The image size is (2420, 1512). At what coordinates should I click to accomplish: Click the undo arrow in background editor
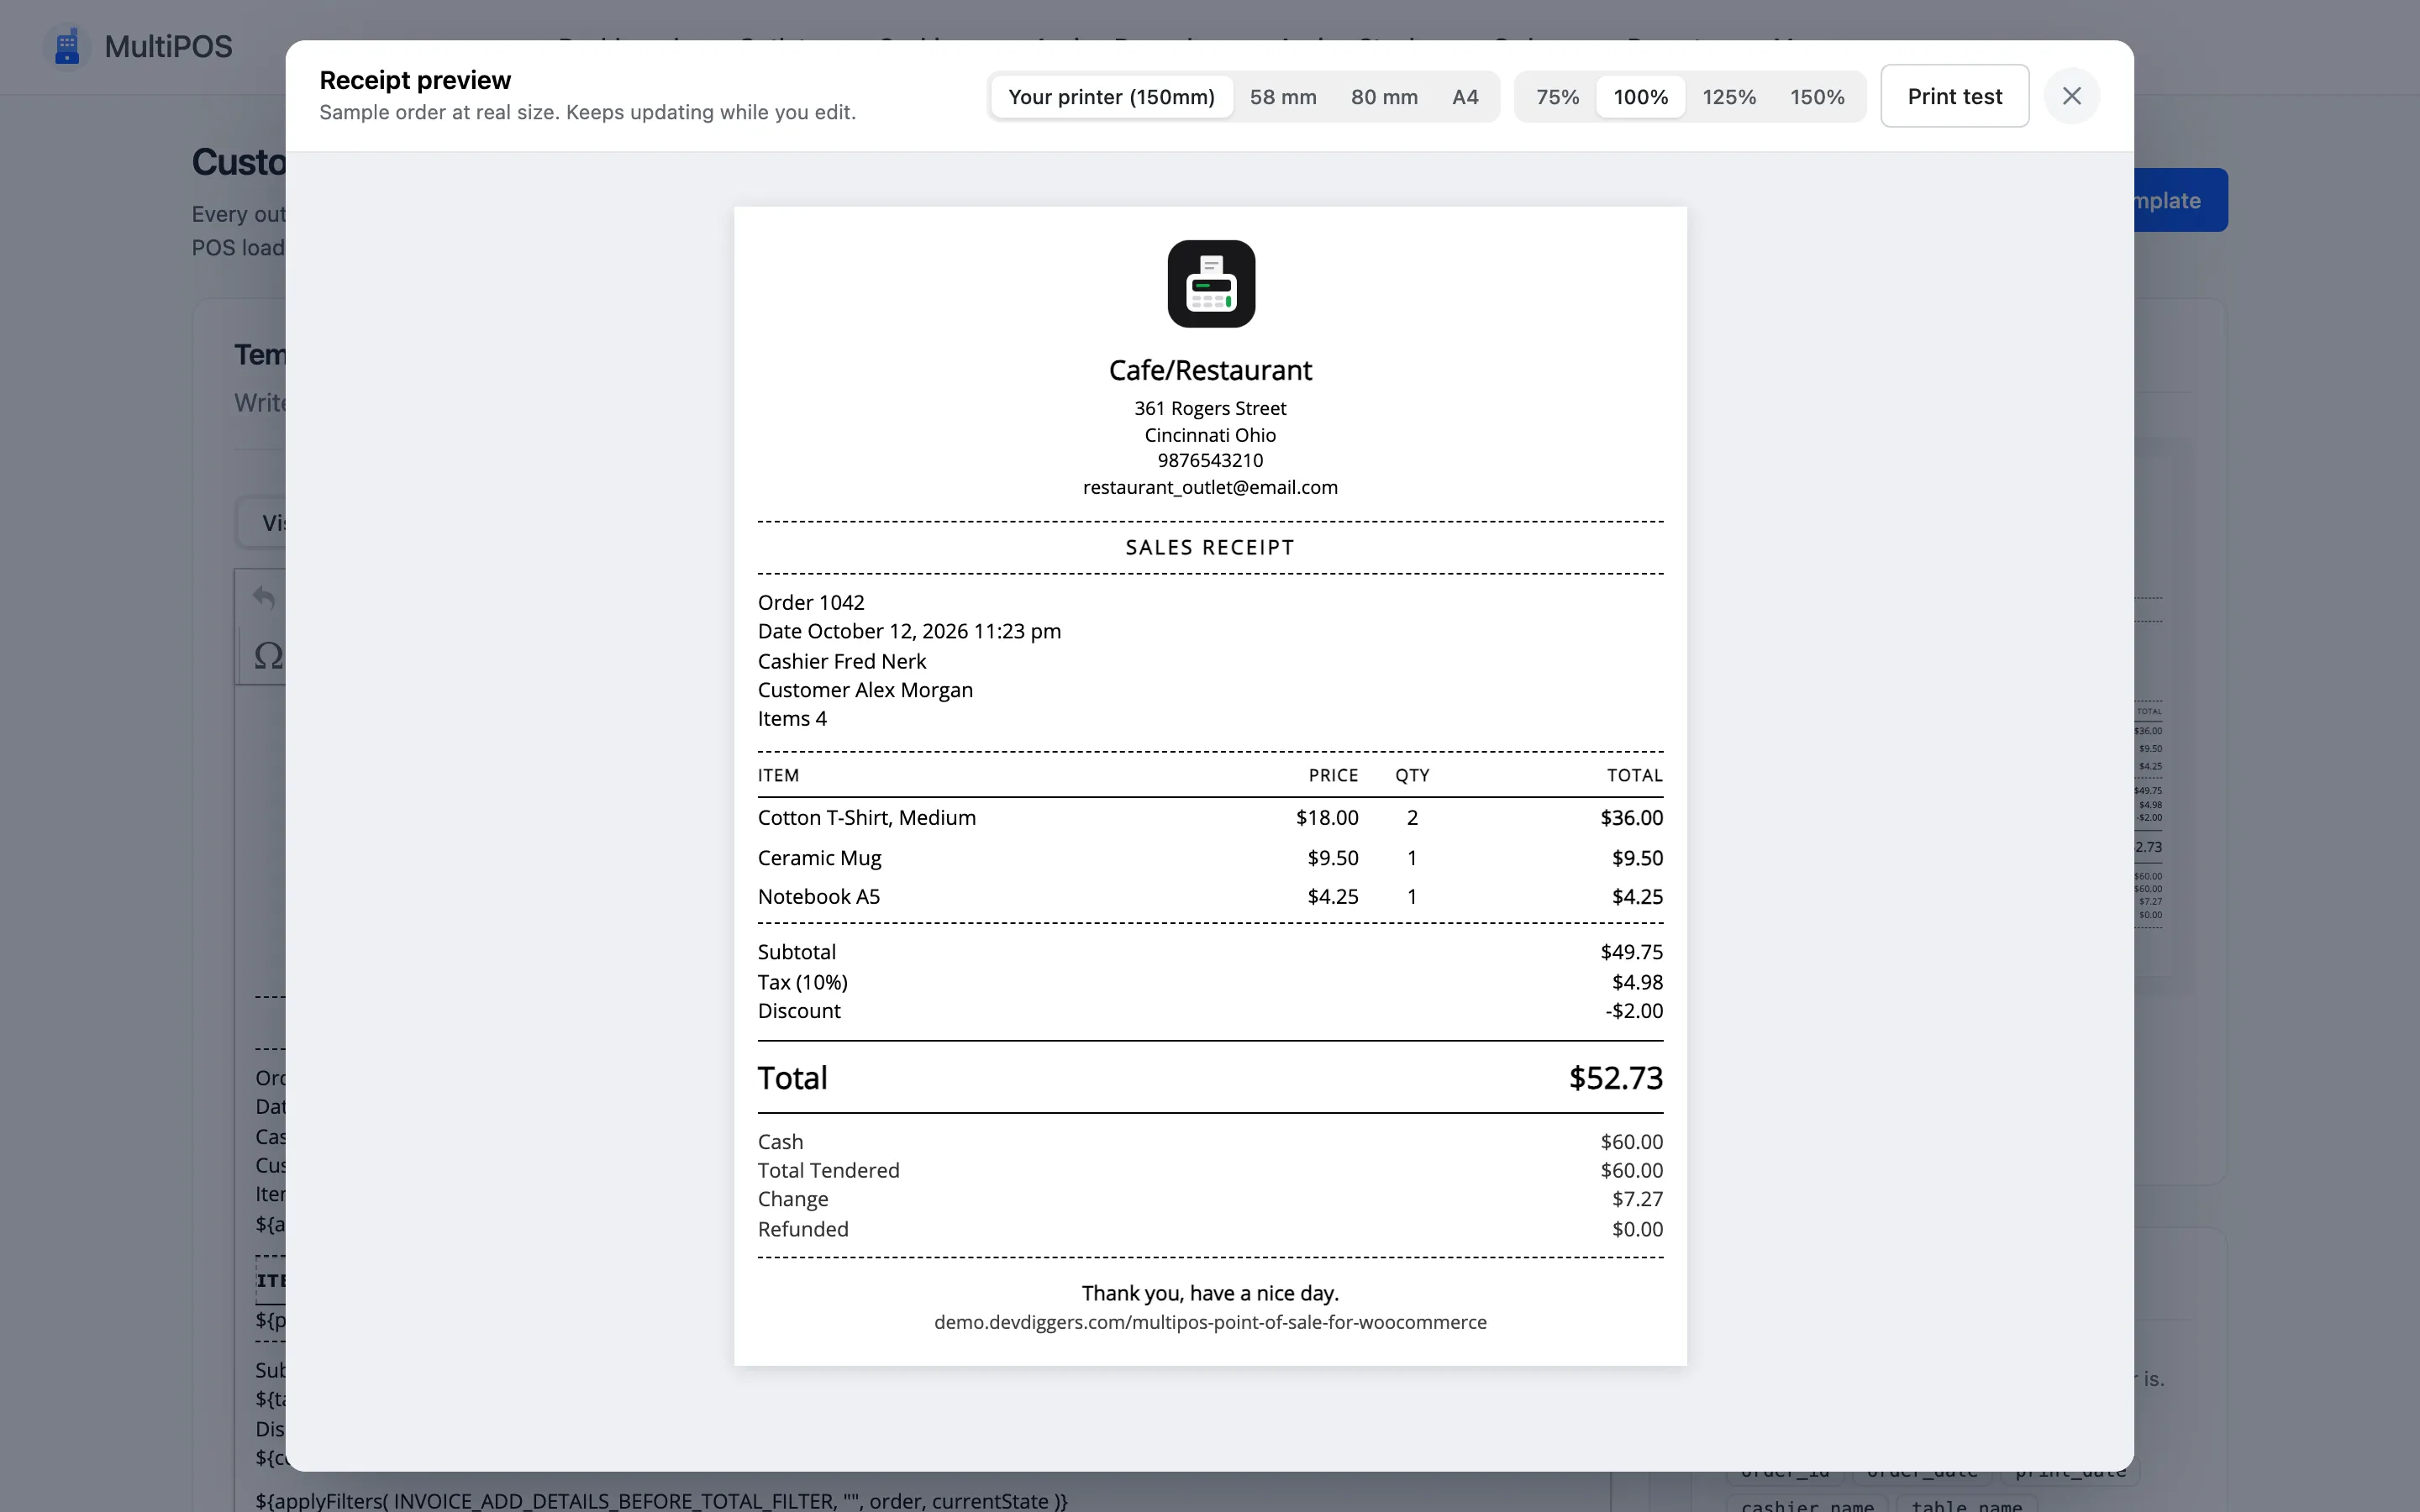(264, 597)
